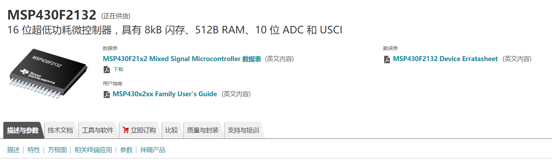Viewport: 552px width, 168px height.
Task: Switch to the 技术文档 tab
Action: [x=60, y=130]
